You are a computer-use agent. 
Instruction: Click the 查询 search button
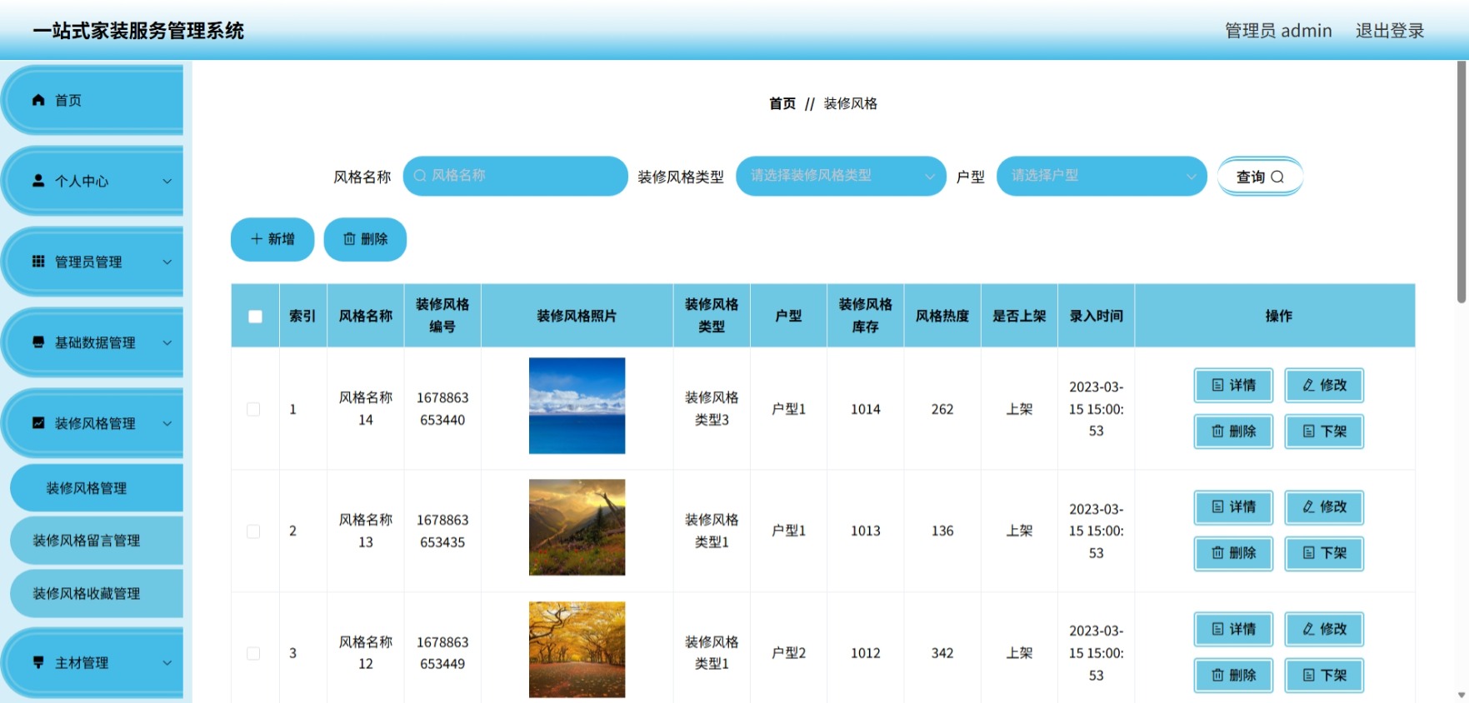[1260, 177]
